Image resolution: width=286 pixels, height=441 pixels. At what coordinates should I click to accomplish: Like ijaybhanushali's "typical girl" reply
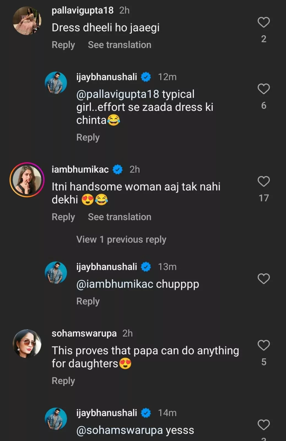pos(263,89)
